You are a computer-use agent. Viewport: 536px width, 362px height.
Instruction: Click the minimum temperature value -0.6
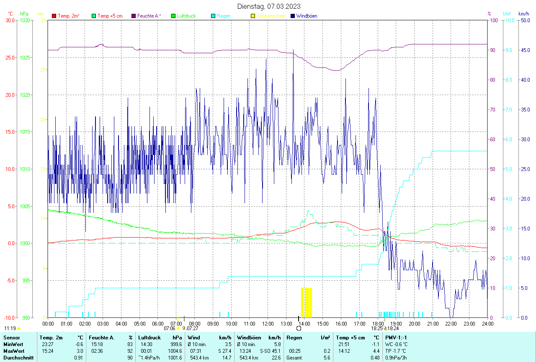coord(79,344)
